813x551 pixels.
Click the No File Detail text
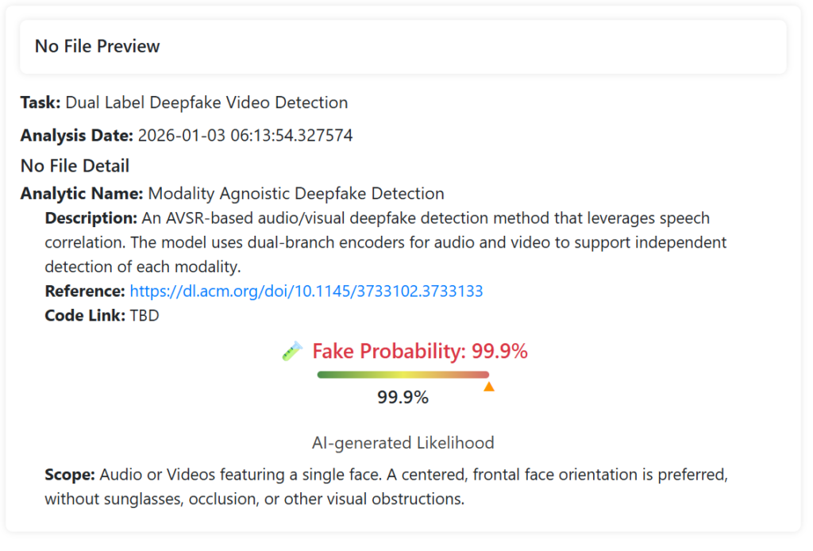75,166
